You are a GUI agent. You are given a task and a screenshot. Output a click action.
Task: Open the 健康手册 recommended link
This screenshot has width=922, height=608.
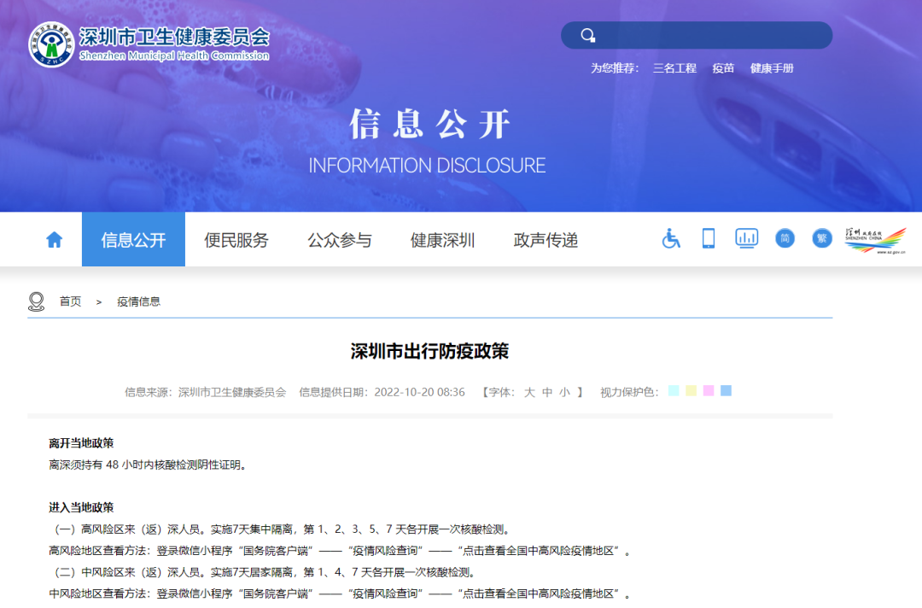(772, 68)
